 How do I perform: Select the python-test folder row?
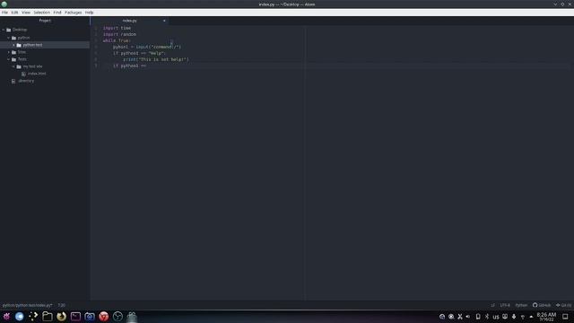tap(45, 45)
